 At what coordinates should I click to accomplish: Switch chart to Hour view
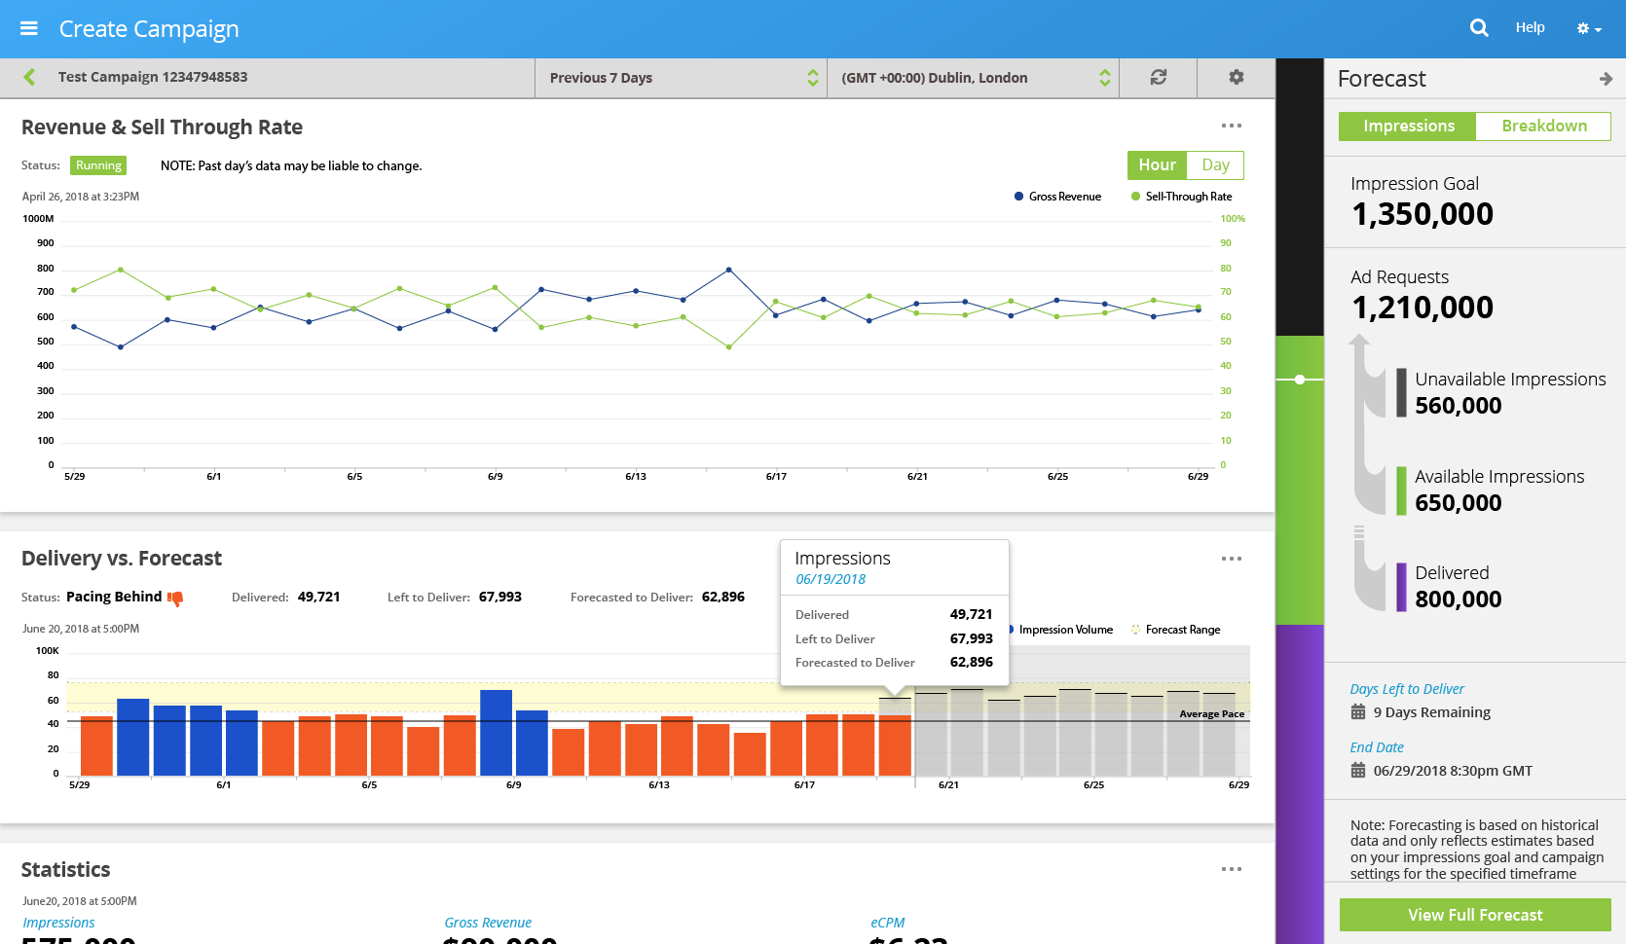(1157, 165)
